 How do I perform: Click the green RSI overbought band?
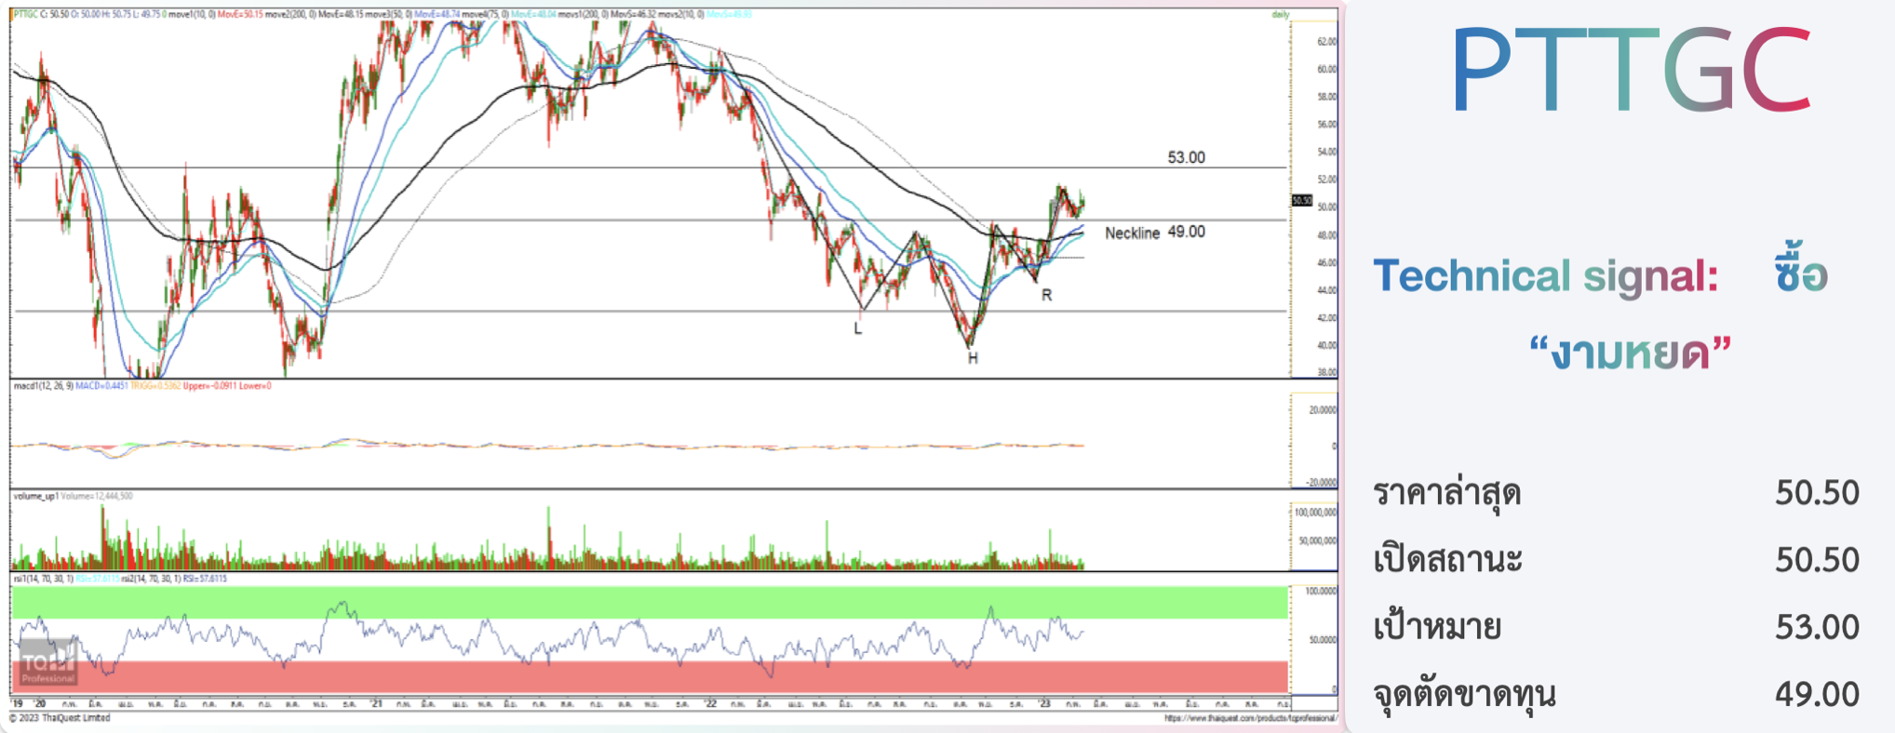click(650, 602)
